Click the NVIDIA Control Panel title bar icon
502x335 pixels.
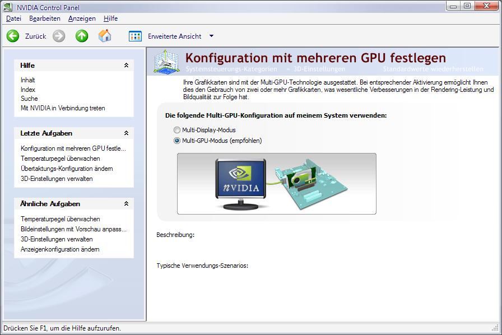pos(8,7)
